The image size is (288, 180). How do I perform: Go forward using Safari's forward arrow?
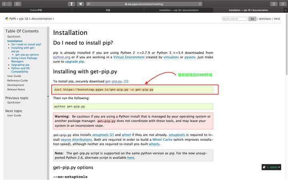(x=10, y=4)
